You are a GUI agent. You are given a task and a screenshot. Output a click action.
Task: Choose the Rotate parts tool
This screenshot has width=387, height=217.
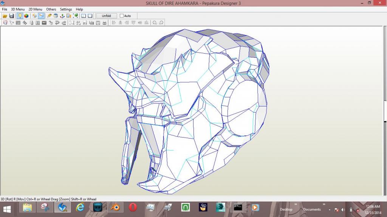pyautogui.click(x=12, y=23)
